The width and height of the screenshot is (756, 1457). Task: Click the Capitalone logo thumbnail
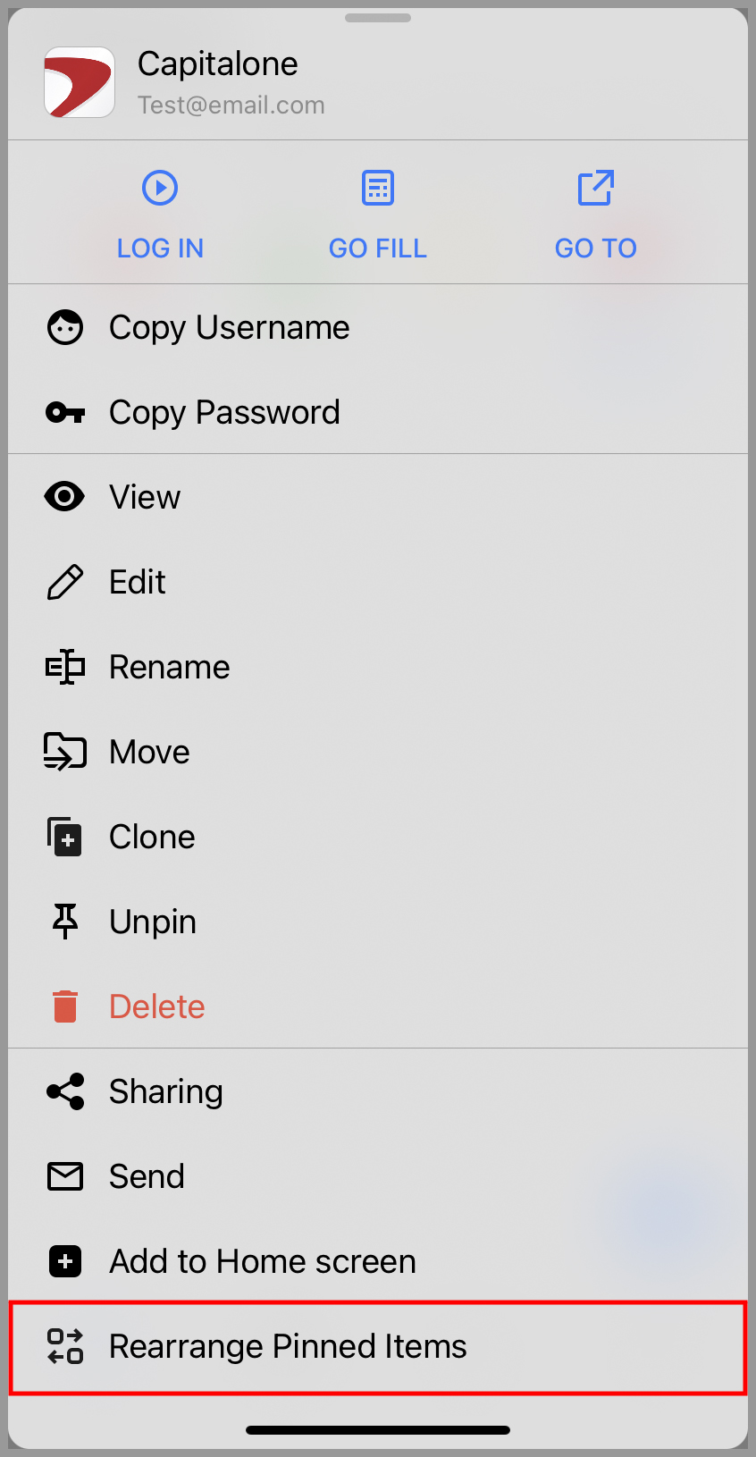(x=80, y=82)
